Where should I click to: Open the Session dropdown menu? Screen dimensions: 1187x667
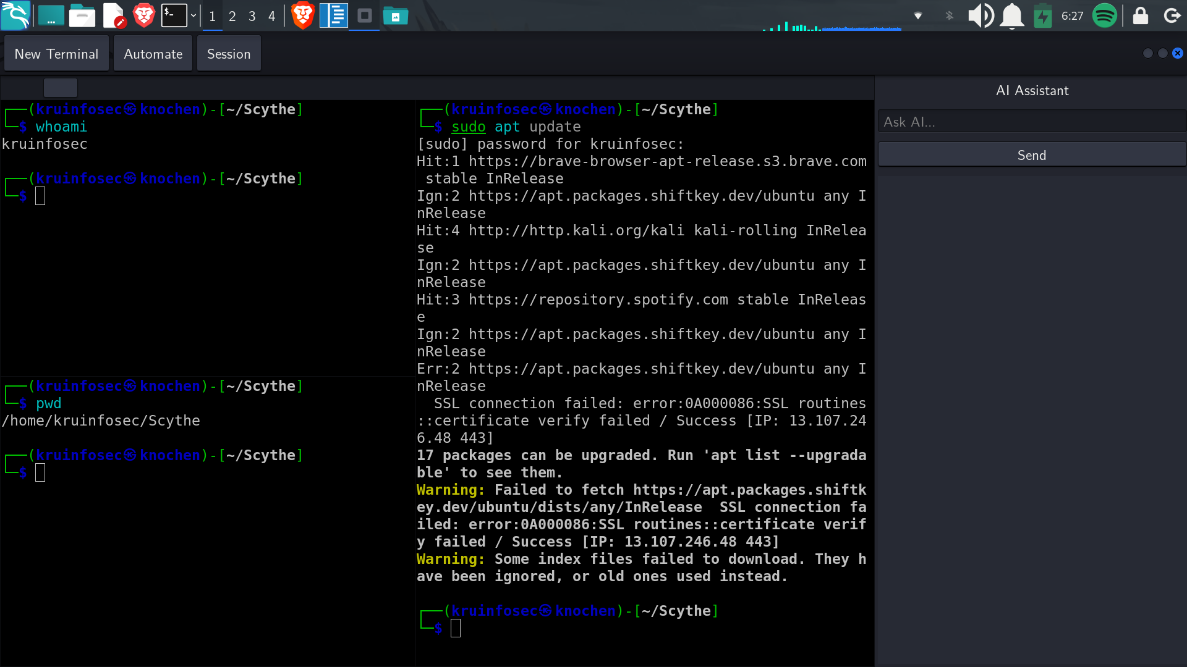click(x=229, y=54)
